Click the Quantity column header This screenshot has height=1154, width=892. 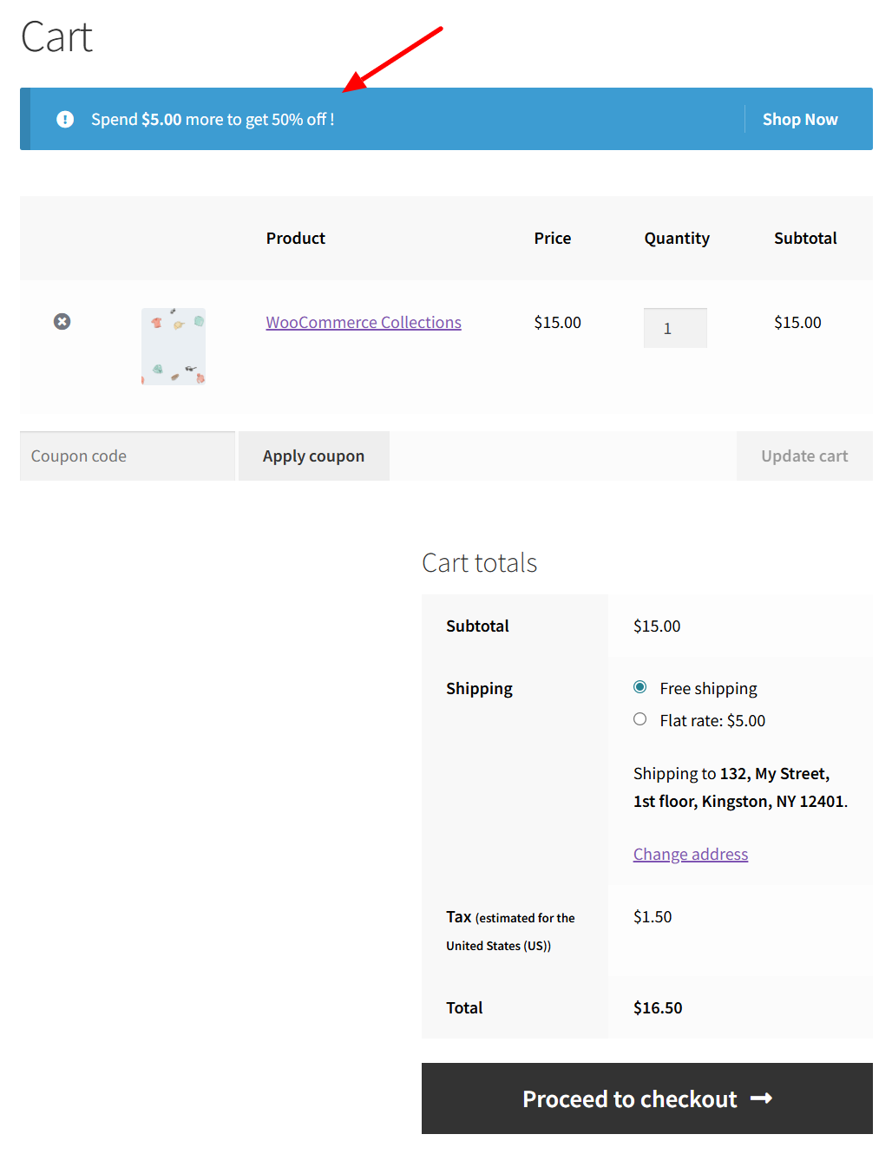coord(677,239)
